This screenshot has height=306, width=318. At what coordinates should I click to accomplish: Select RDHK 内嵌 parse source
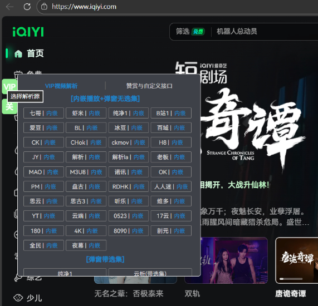(129, 186)
